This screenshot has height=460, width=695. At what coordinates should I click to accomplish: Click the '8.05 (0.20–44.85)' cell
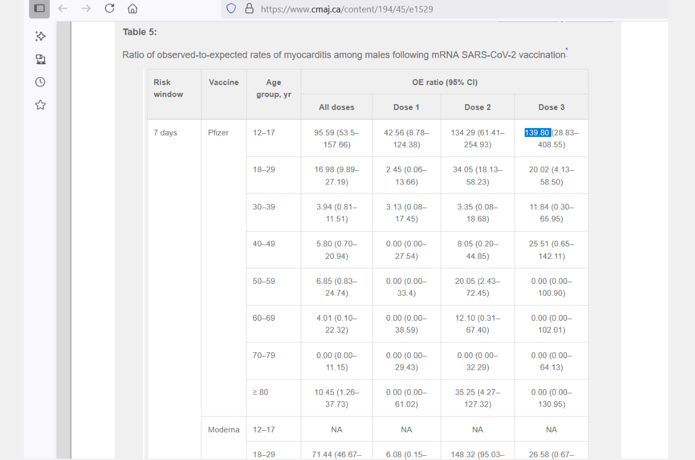(478, 250)
